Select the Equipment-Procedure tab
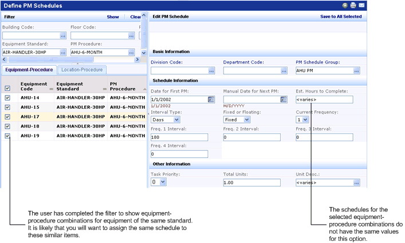 click(x=29, y=70)
